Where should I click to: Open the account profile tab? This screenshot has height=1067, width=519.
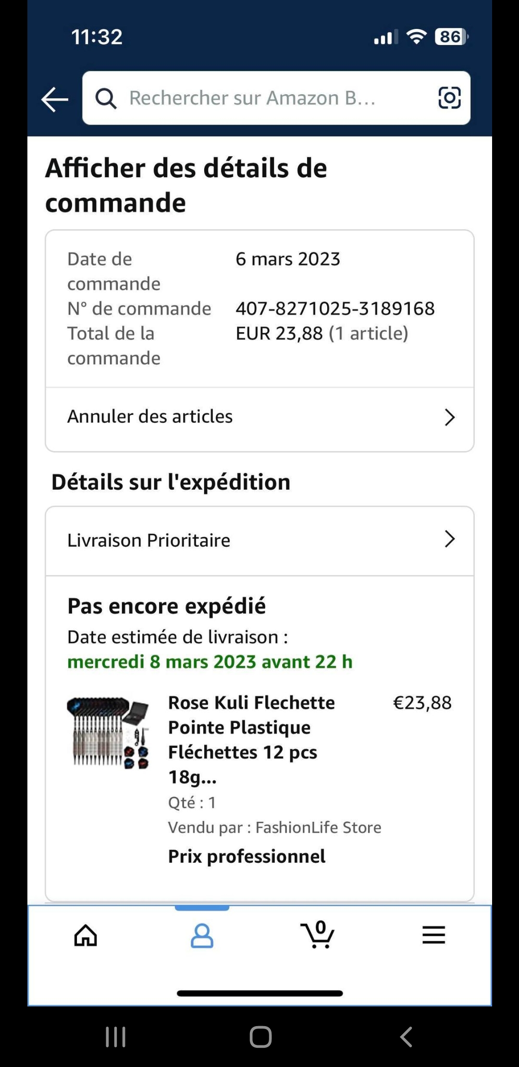click(x=202, y=935)
